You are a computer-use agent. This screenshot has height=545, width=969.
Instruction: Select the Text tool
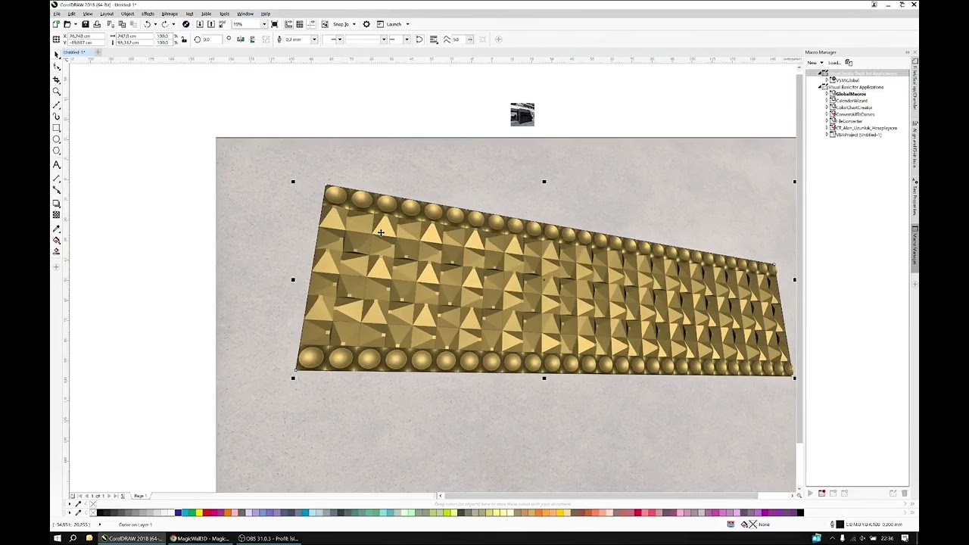click(x=57, y=165)
